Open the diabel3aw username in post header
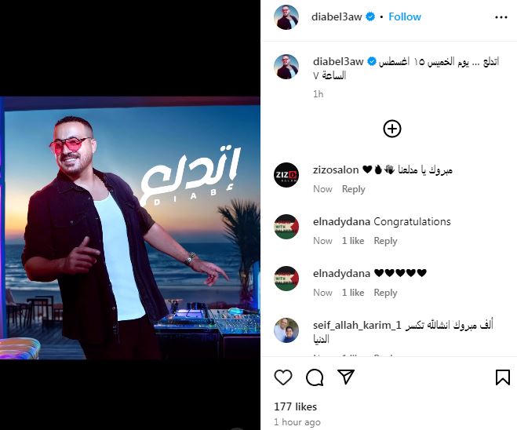This screenshot has height=430, width=517. [x=337, y=16]
